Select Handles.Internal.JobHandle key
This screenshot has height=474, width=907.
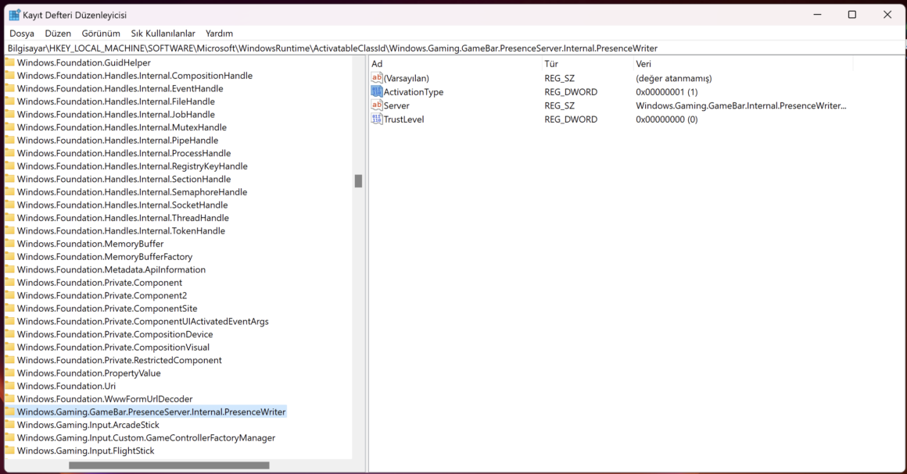pyautogui.click(x=116, y=115)
